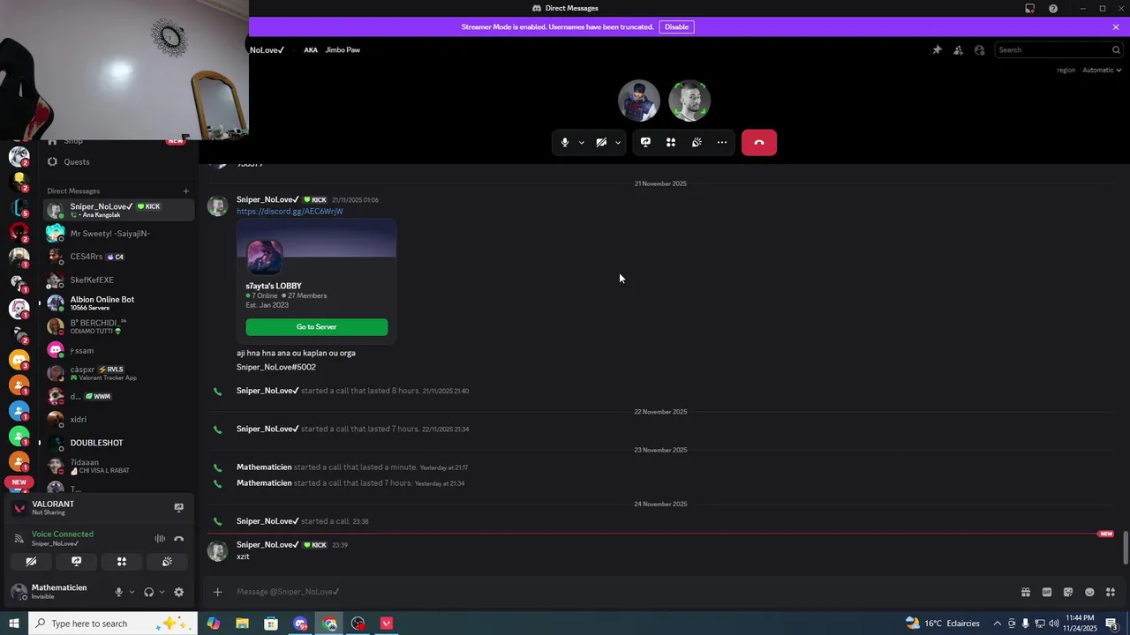This screenshot has height=635, width=1130.
Task: Add friends to this DM
Action: (x=958, y=50)
